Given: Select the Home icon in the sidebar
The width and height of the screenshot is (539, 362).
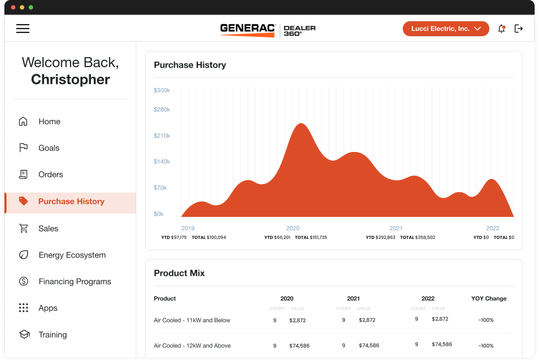Looking at the screenshot, I should pos(23,121).
